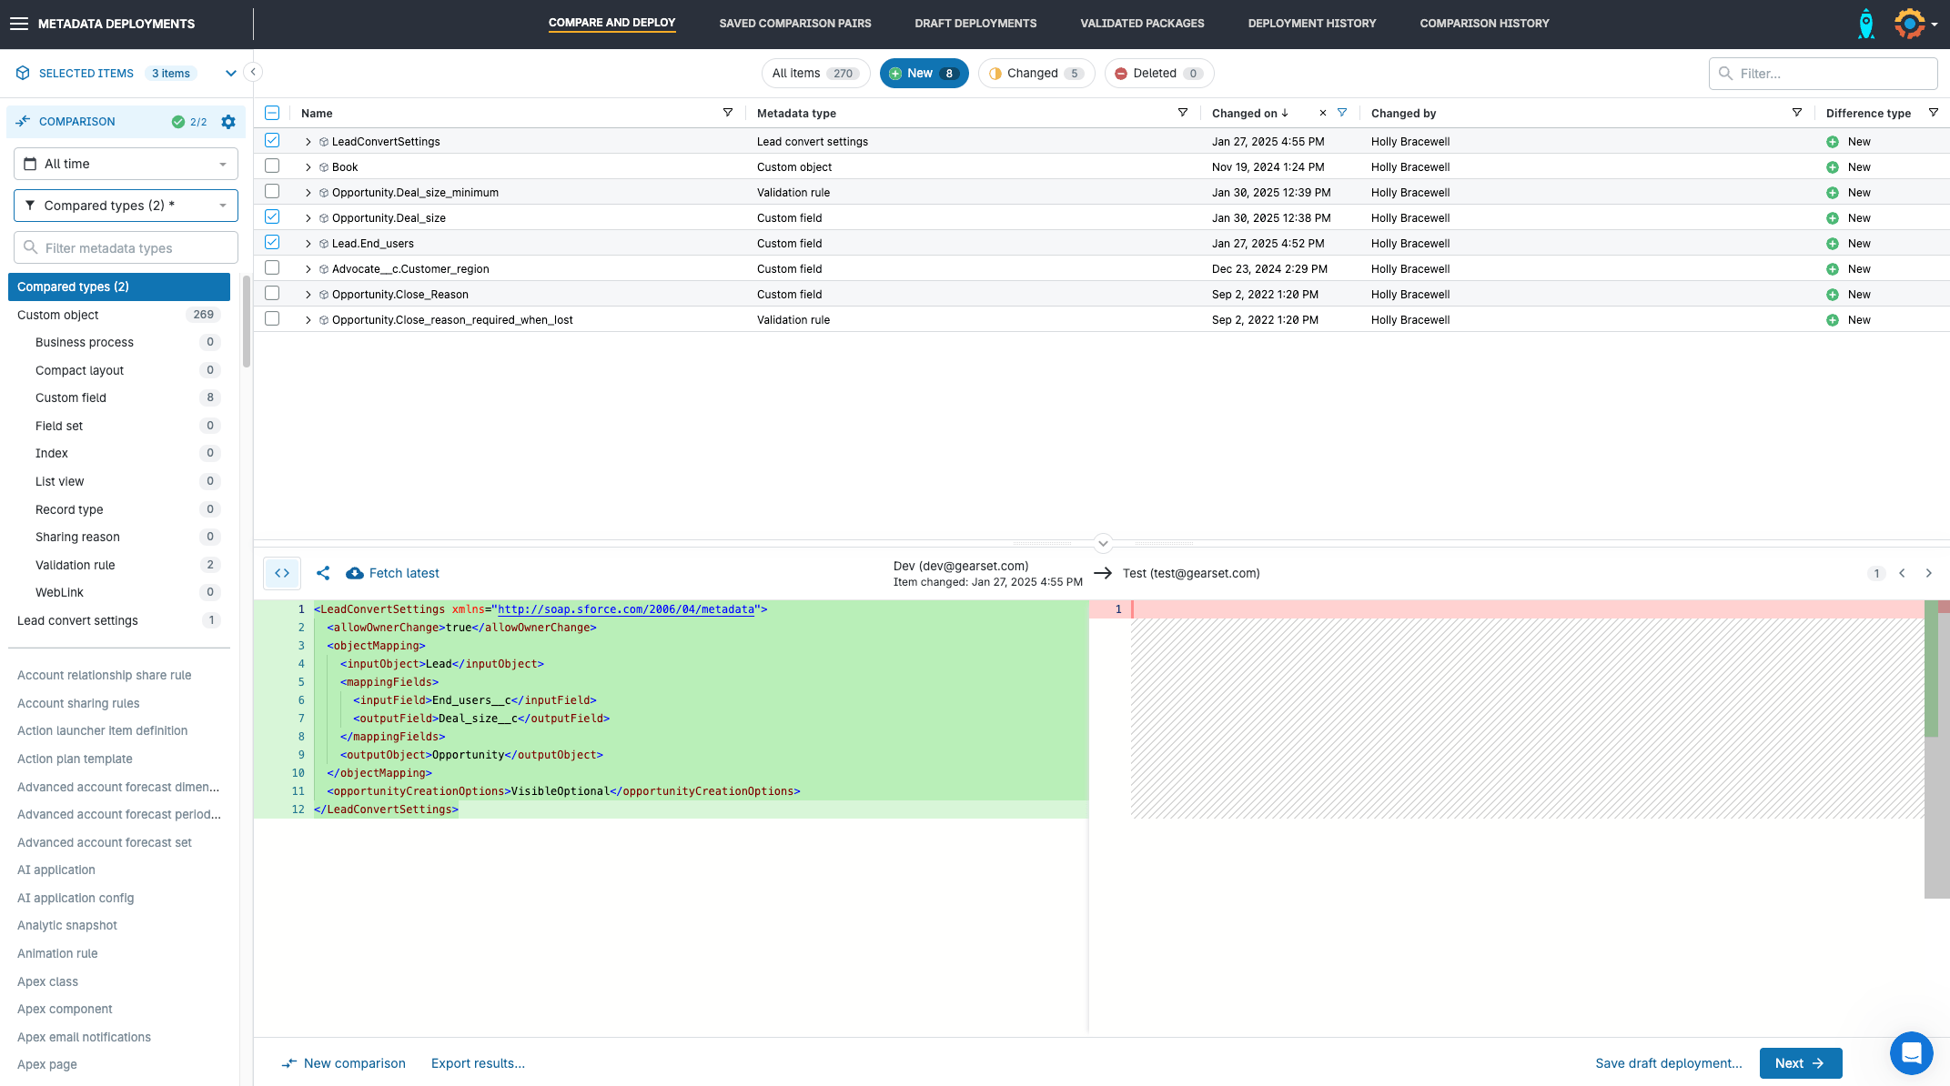Click Export results link

(478, 1063)
